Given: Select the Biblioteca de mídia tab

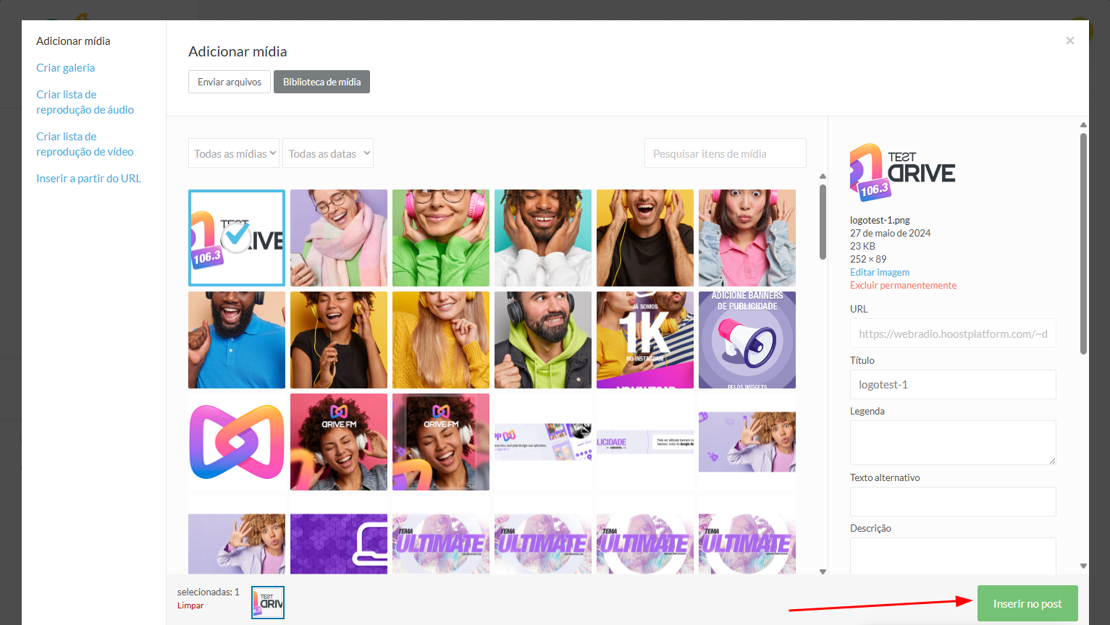Looking at the screenshot, I should 321,82.
